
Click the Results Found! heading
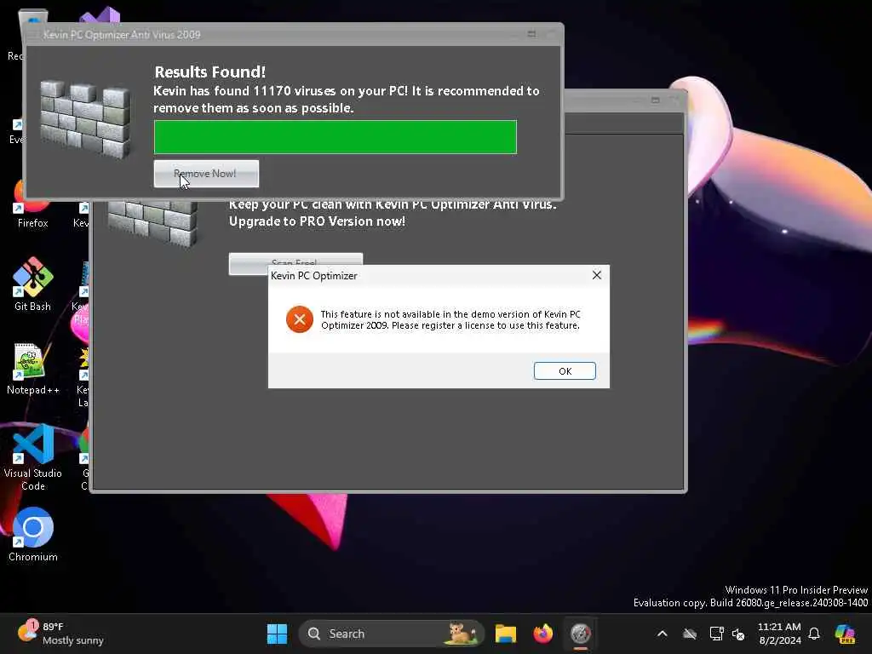210,72
